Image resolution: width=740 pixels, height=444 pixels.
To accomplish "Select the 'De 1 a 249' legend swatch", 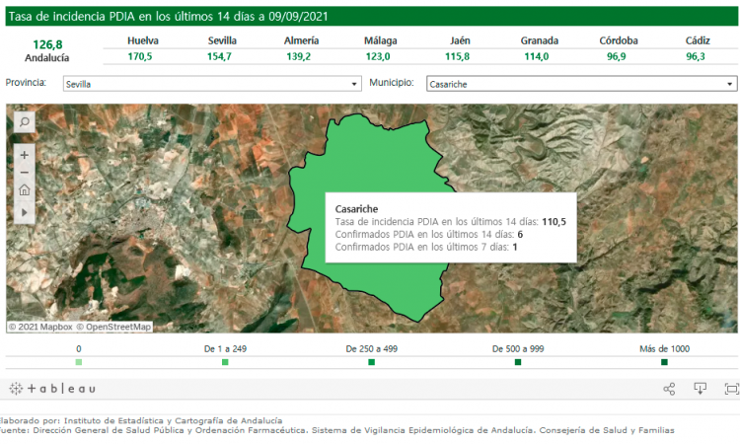I will (x=225, y=363).
